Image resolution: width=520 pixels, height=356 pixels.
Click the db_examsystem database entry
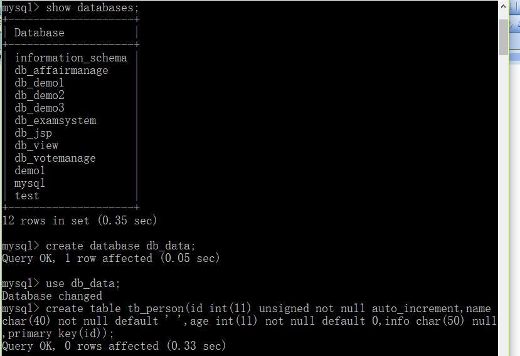click(55, 121)
